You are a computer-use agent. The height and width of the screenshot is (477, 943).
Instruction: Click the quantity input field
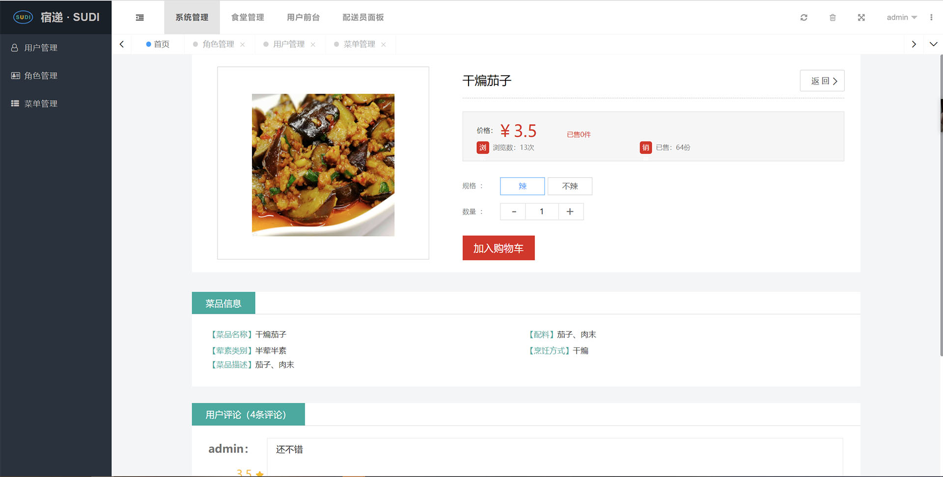(542, 212)
